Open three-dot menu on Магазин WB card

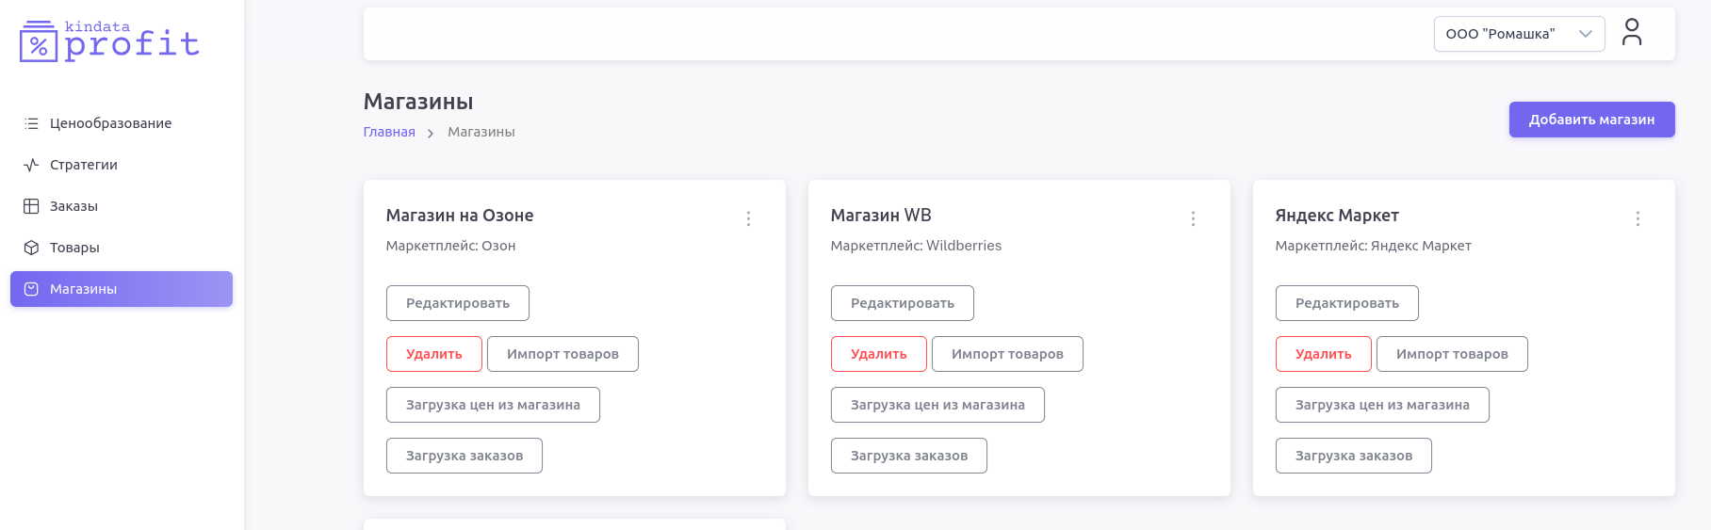coord(1193,218)
